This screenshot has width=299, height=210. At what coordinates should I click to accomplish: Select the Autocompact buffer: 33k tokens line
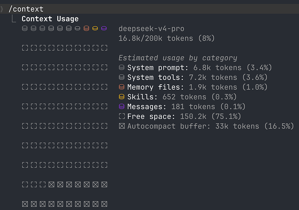211,126
